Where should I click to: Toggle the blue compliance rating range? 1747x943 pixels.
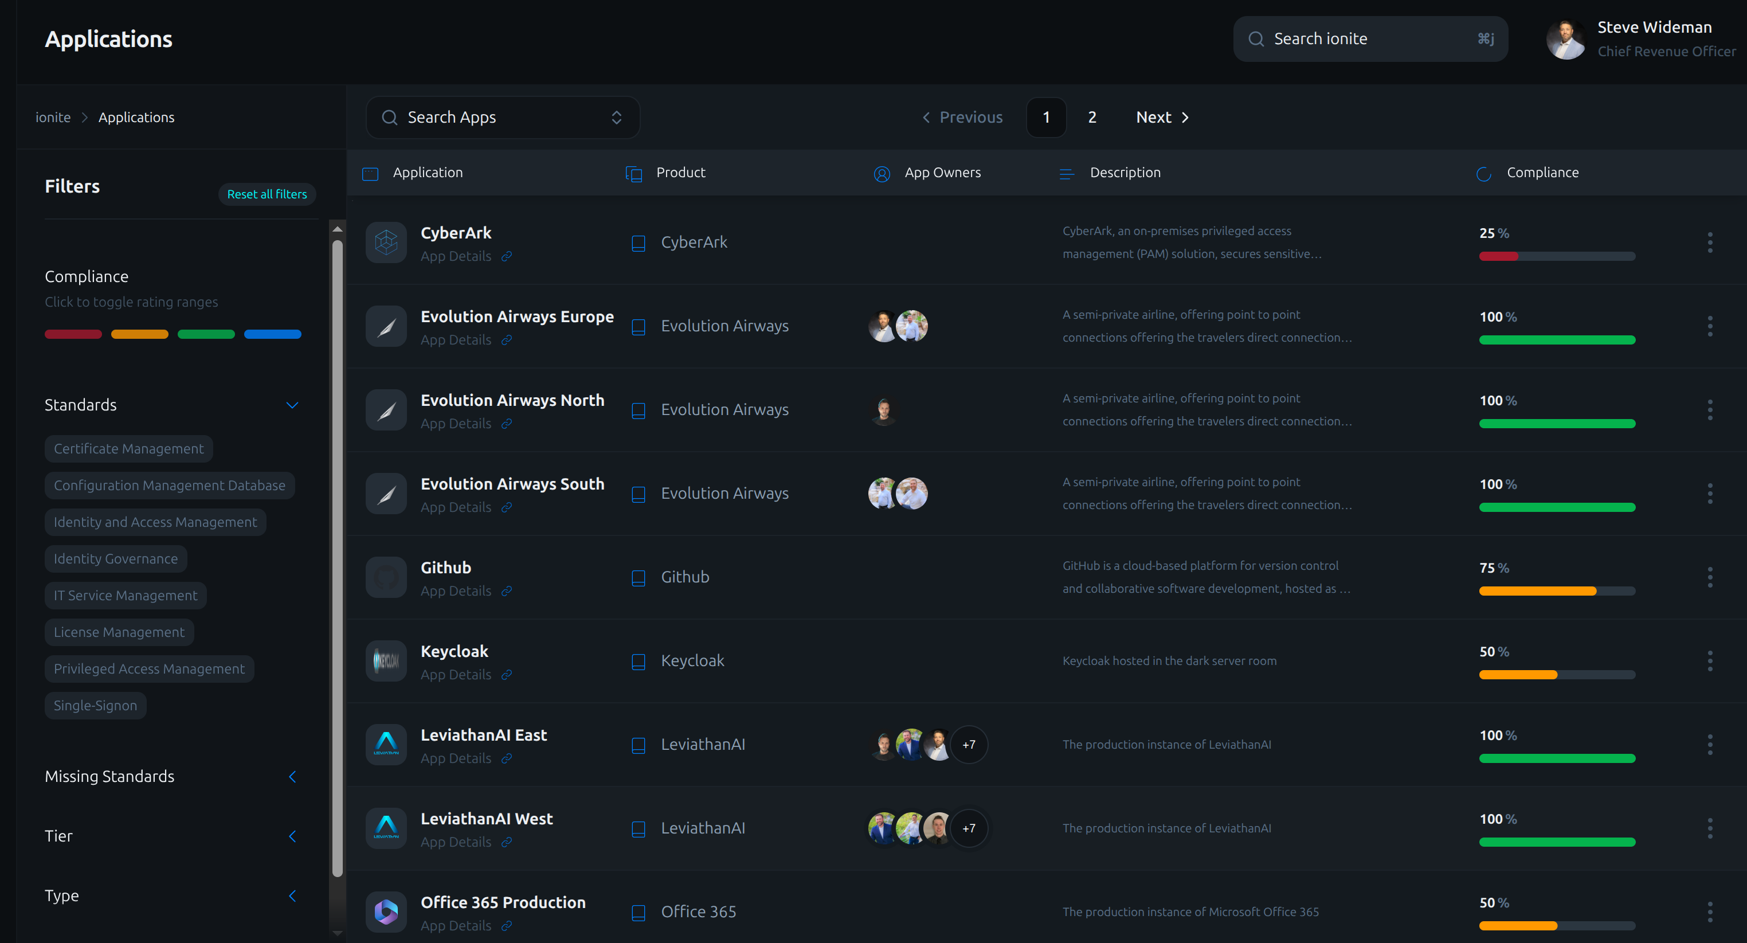[x=273, y=334]
